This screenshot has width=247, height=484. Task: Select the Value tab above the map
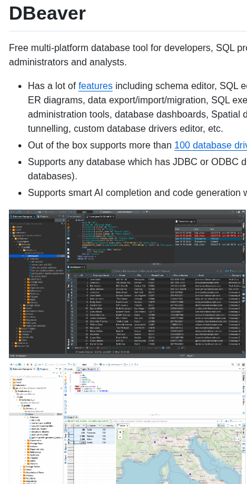click(x=122, y=425)
